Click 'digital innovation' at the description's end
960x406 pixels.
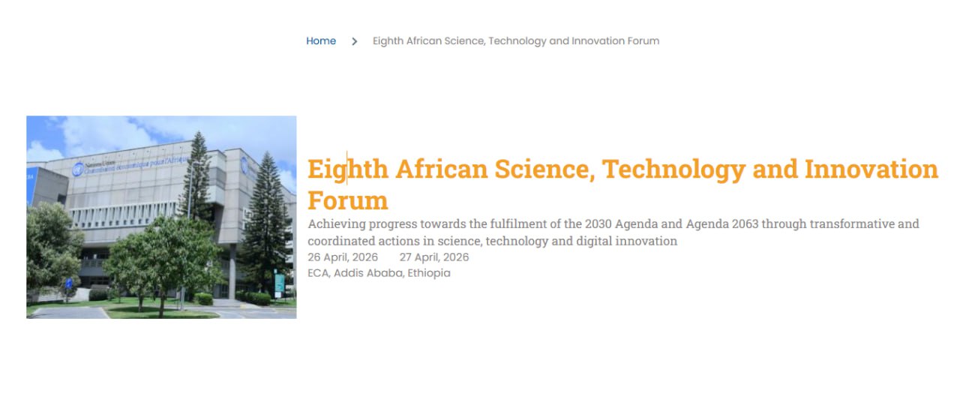tap(629, 241)
